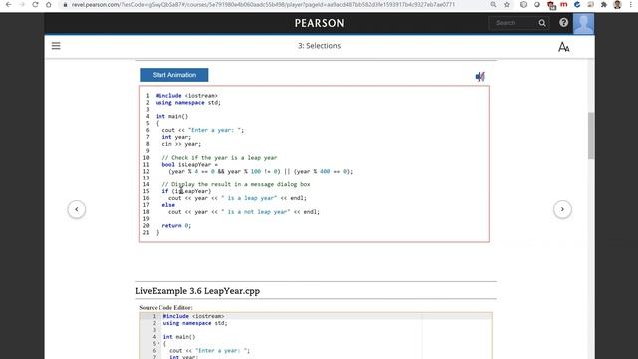Click the gray cube extension icon
638x359 pixels.
tap(523, 4)
